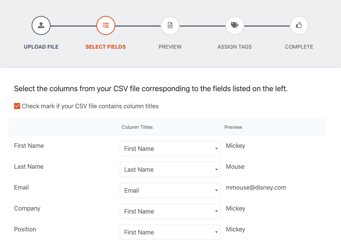Click the Preview document step icon

pyautogui.click(x=170, y=25)
